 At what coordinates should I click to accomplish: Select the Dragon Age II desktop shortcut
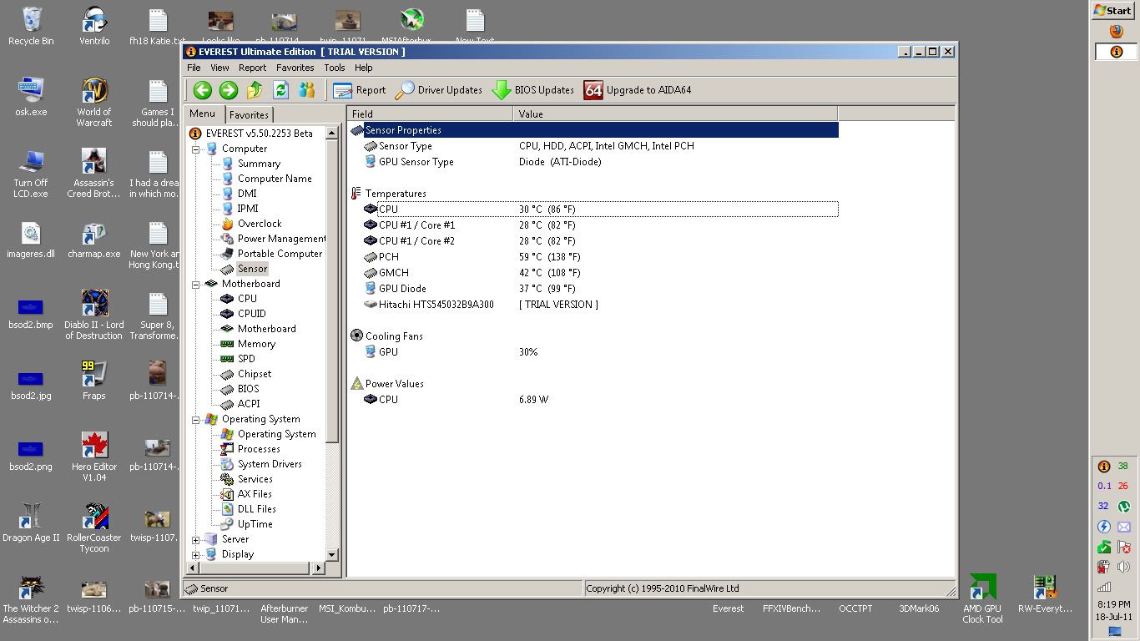point(31,522)
